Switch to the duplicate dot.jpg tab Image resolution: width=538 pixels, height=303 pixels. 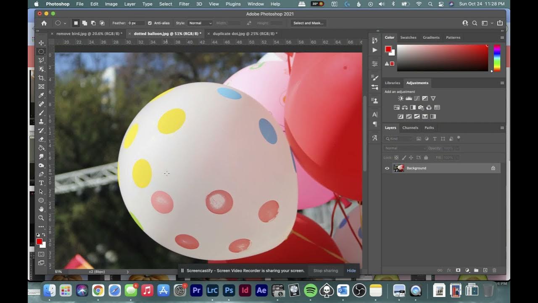[x=245, y=34]
